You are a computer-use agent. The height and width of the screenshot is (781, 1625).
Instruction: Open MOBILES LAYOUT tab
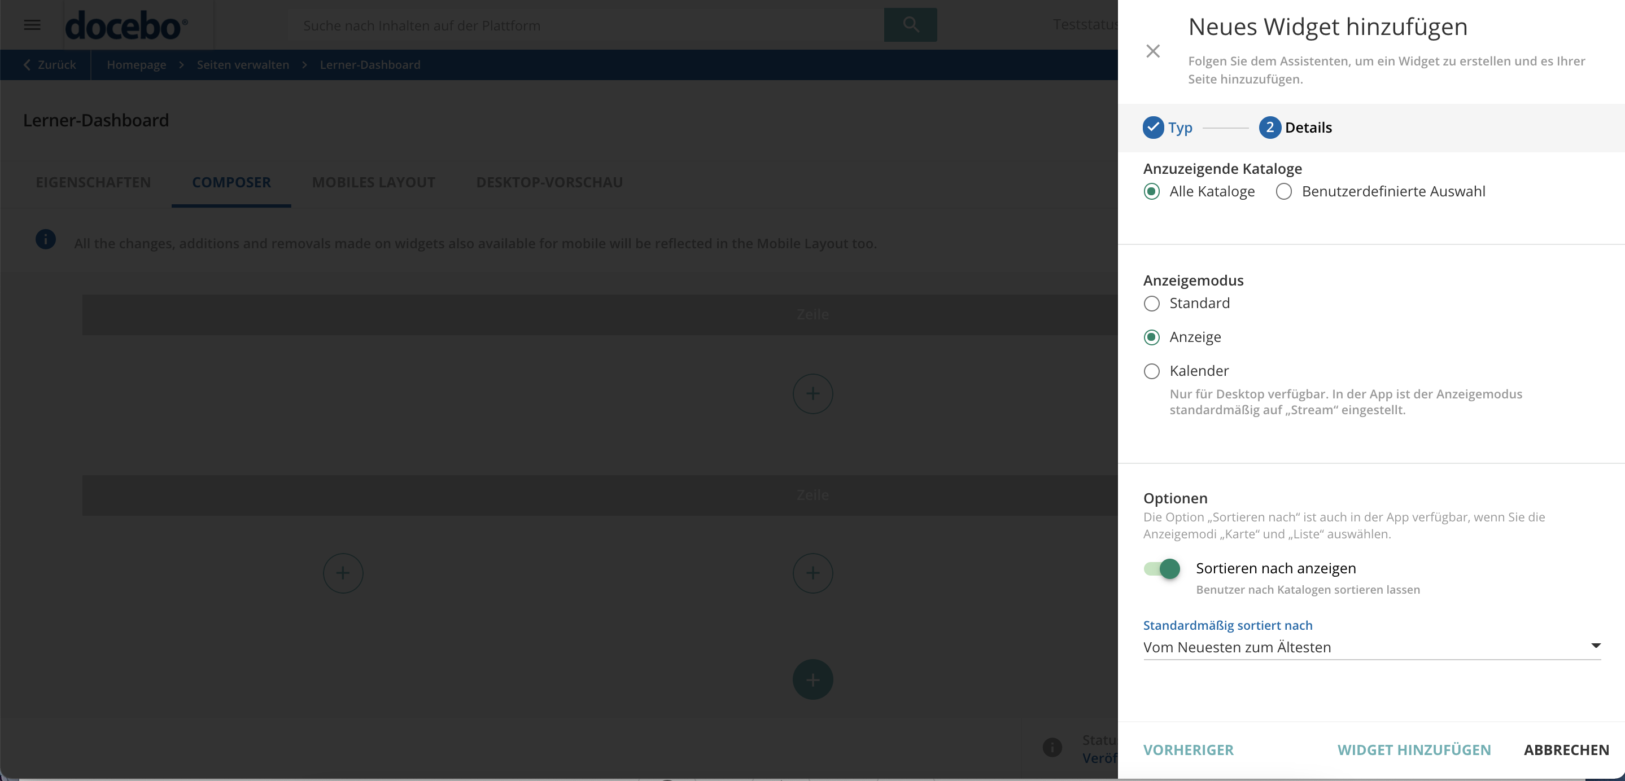click(x=373, y=182)
